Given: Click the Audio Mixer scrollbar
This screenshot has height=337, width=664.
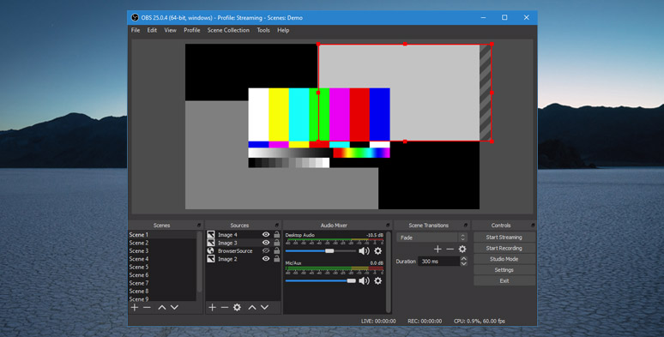Looking at the screenshot, I should point(389,271).
